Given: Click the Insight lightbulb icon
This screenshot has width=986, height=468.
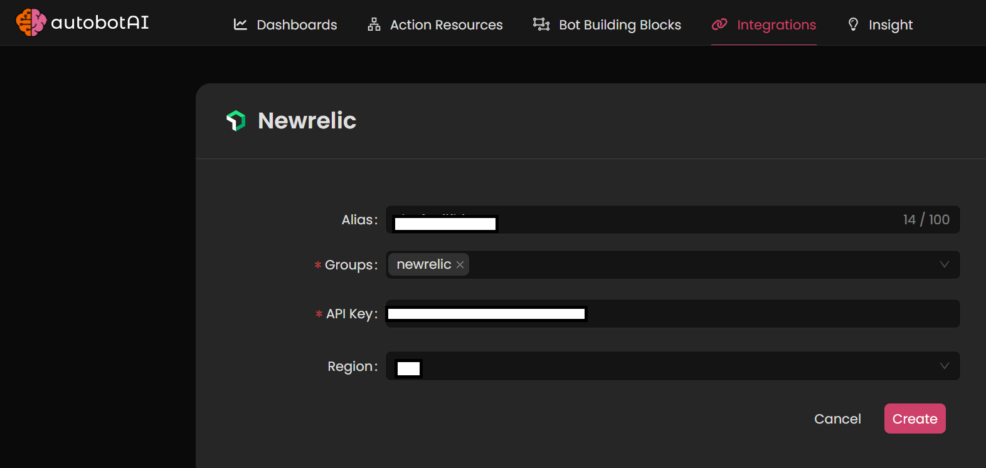Looking at the screenshot, I should 853,24.
